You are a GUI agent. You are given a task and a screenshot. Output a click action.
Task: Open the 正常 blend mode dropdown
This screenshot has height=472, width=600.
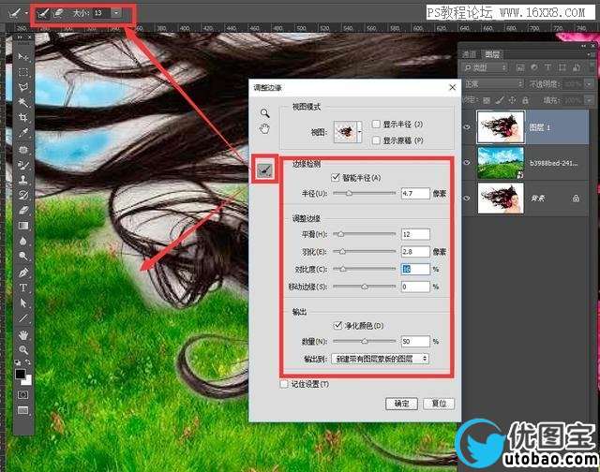click(x=493, y=83)
